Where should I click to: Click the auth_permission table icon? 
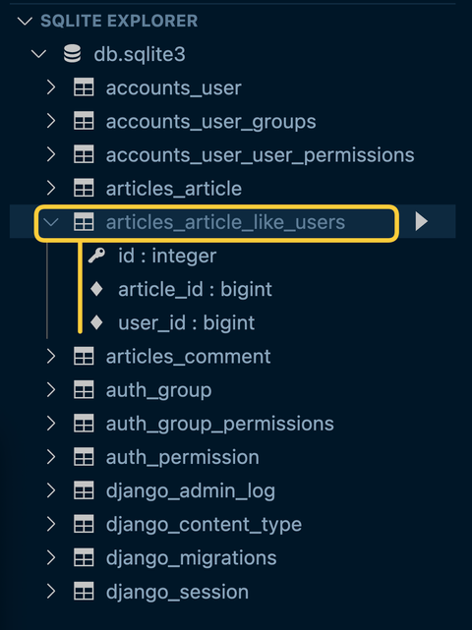(x=84, y=457)
